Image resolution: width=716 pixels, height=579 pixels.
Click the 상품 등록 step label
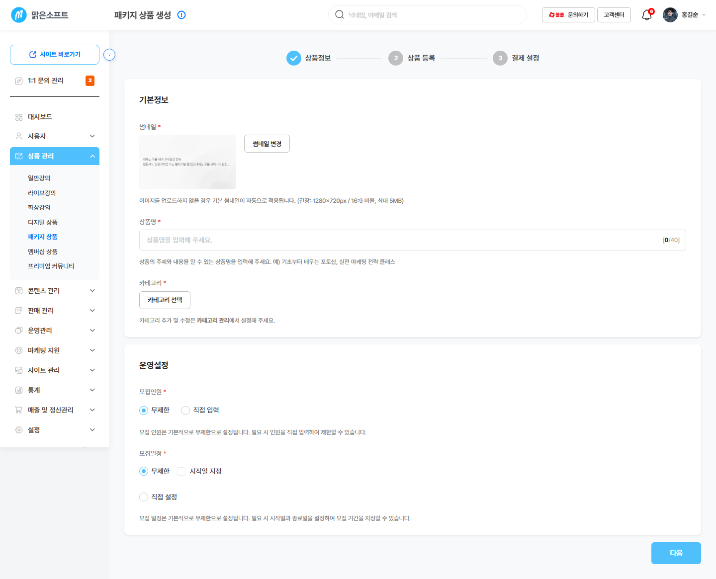421,58
